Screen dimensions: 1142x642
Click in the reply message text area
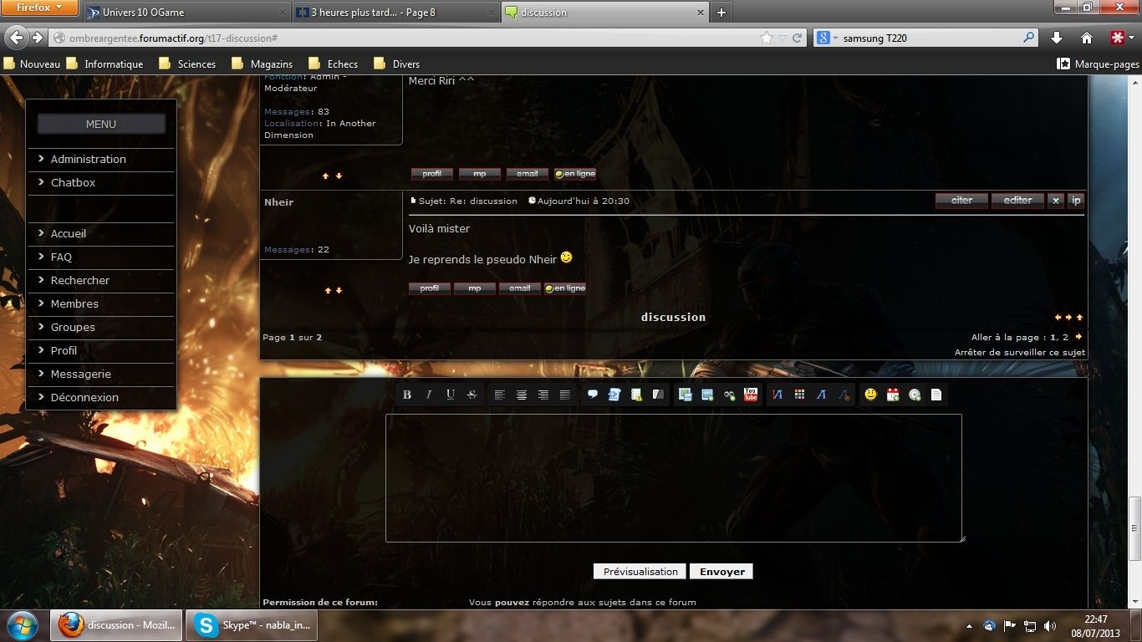674,478
